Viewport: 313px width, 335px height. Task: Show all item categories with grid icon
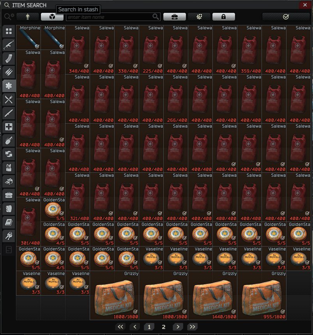(x=9, y=31)
